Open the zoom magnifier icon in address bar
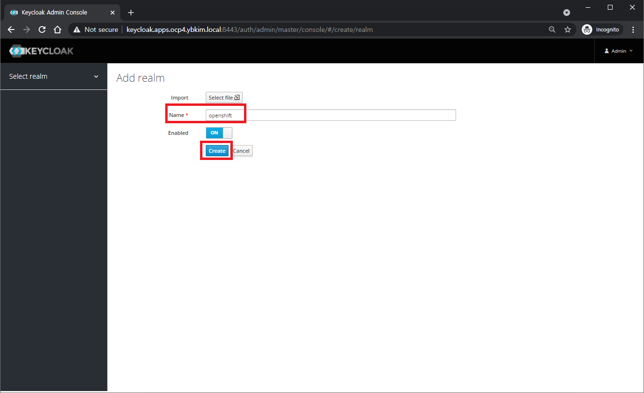The image size is (644, 393). 552,29
